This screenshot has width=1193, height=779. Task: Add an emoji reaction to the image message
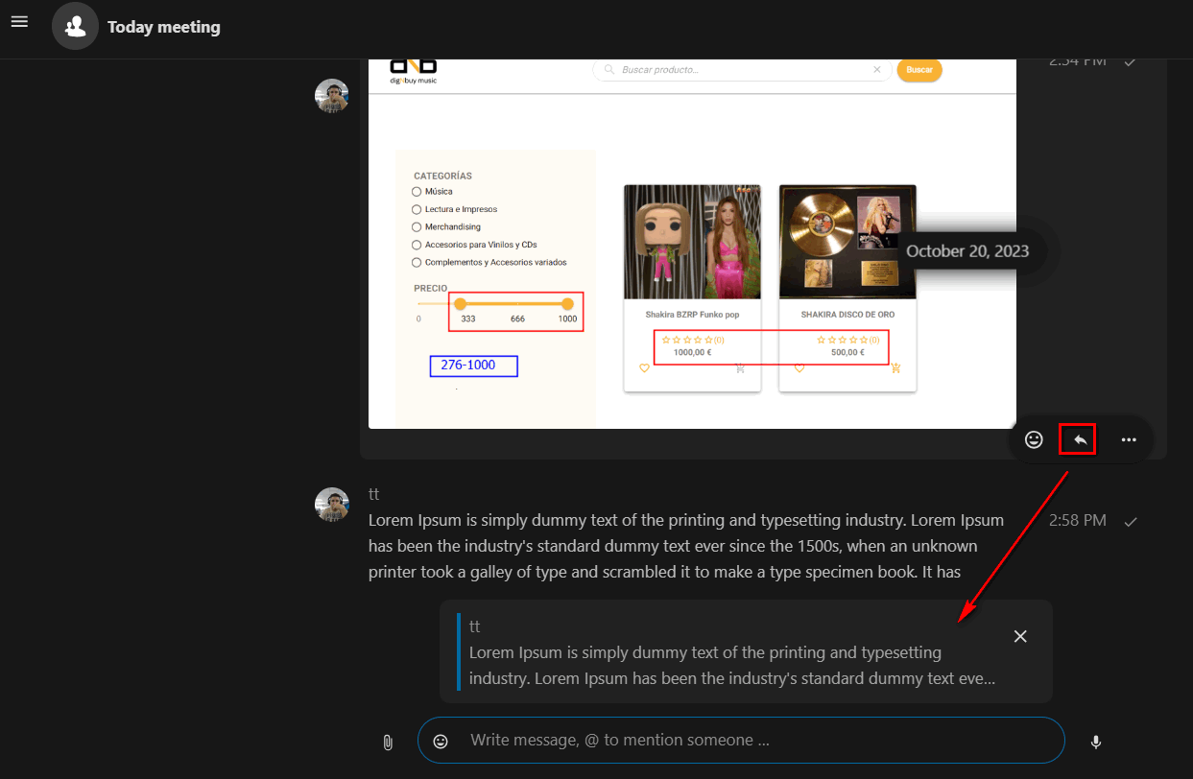pos(1034,439)
